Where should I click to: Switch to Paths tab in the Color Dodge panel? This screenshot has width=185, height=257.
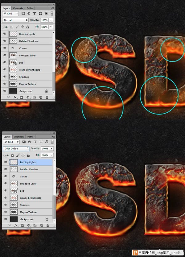pyautogui.click(x=30, y=137)
